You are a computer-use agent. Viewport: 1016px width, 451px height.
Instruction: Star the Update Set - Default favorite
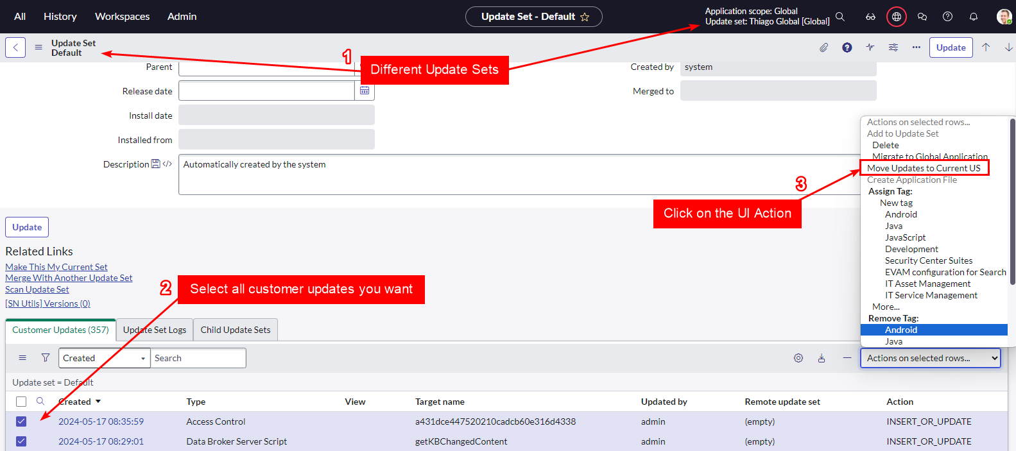[585, 17]
